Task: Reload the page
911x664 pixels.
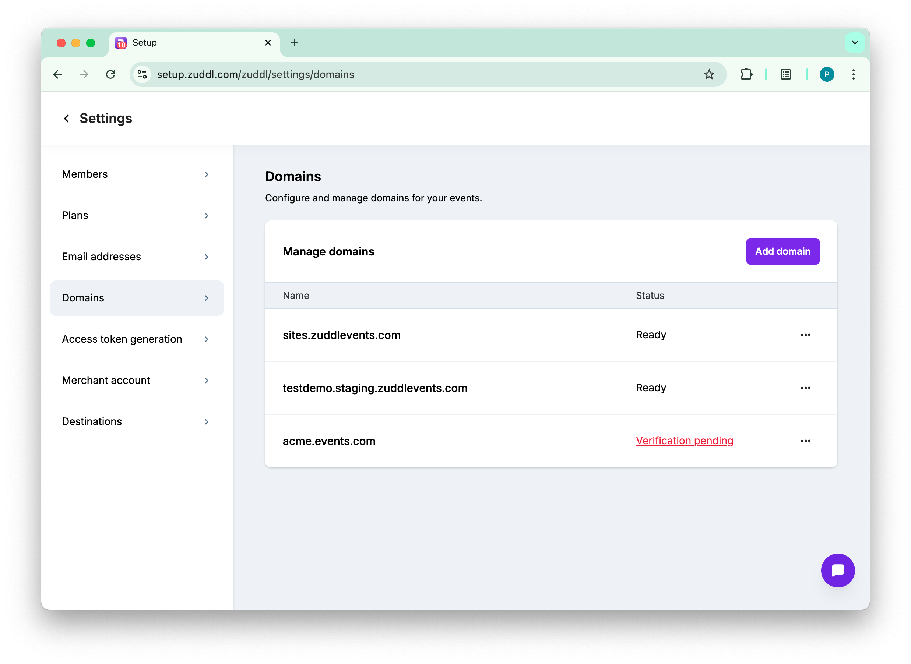Action: click(110, 74)
